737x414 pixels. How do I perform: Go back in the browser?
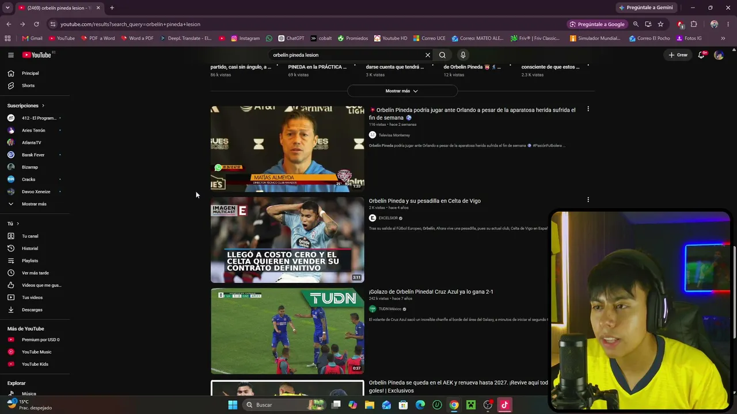click(x=9, y=24)
